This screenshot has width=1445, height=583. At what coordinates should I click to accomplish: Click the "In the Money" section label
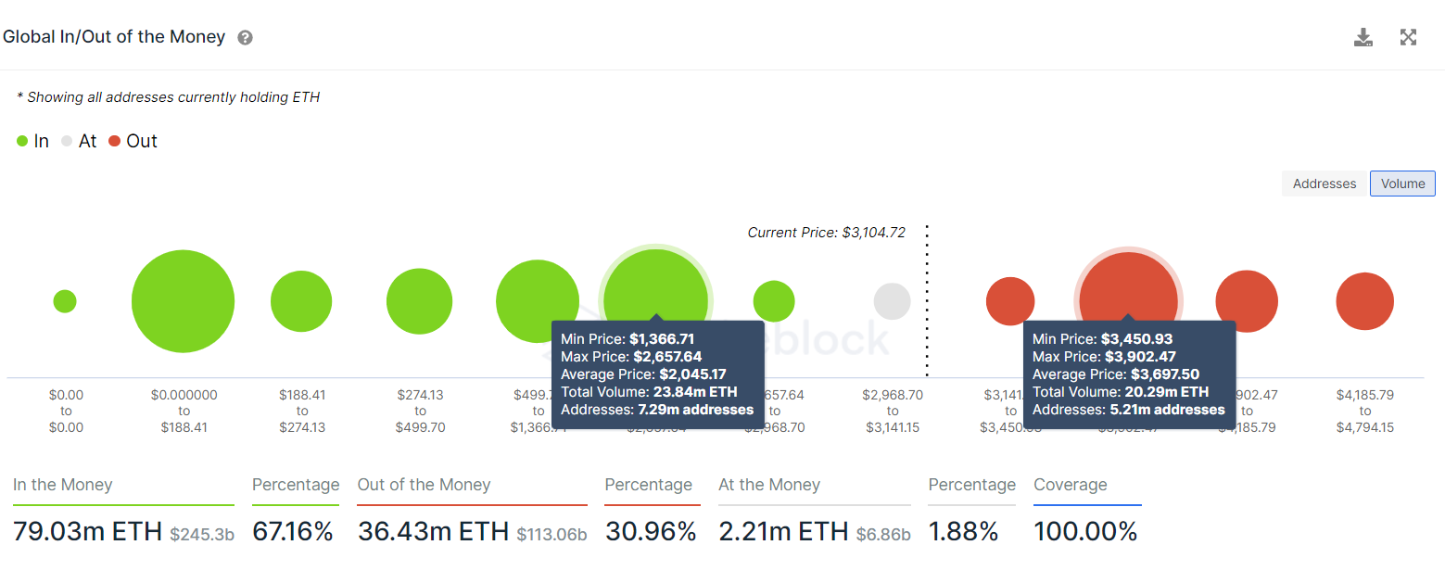point(62,484)
